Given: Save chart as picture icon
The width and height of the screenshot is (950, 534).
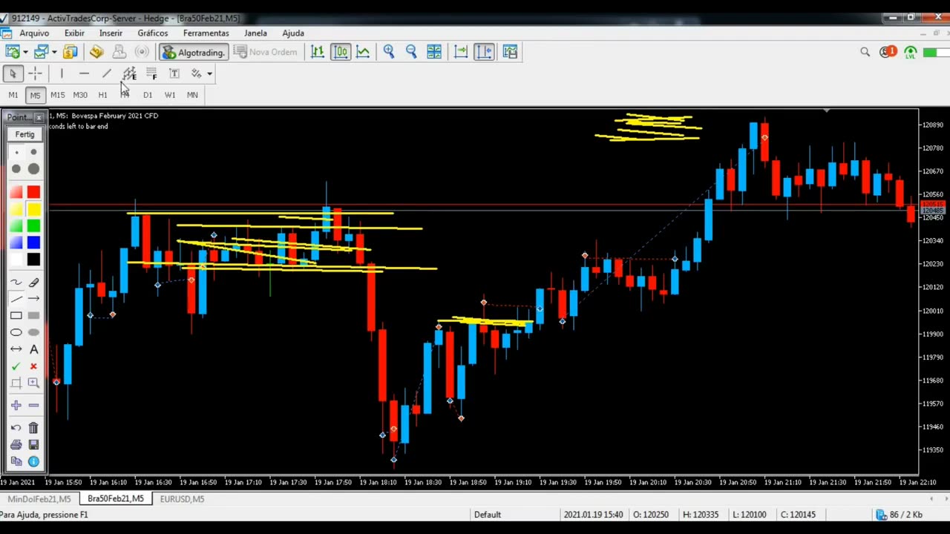Looking at the screenshot, I should tap(510, 52).
